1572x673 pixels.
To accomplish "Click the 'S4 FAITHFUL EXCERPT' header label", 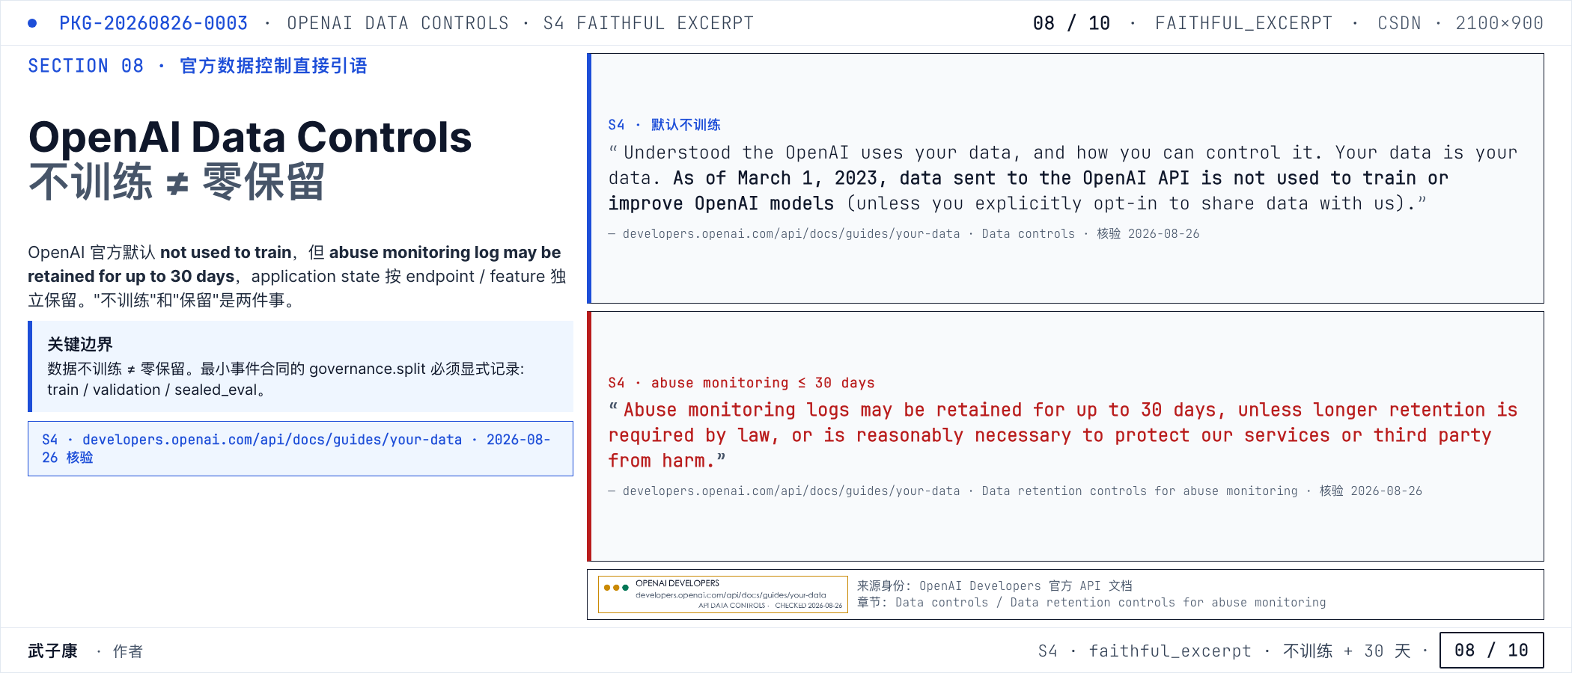I will tap(648, 23).
